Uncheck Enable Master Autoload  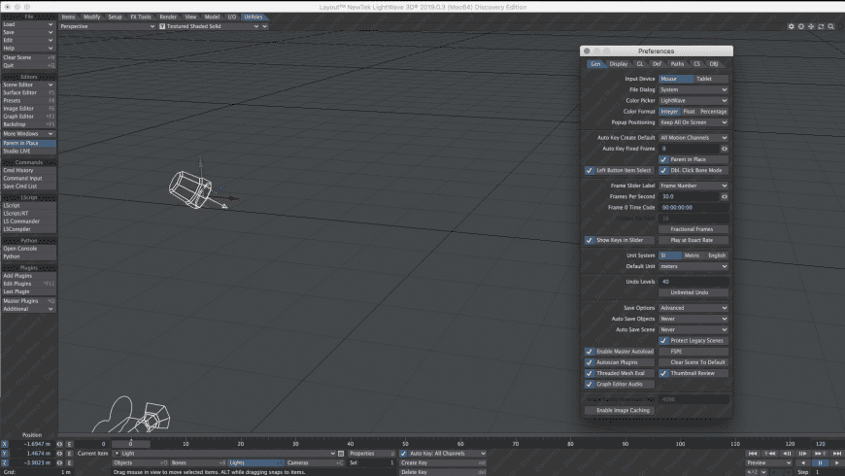coord(590,352)
